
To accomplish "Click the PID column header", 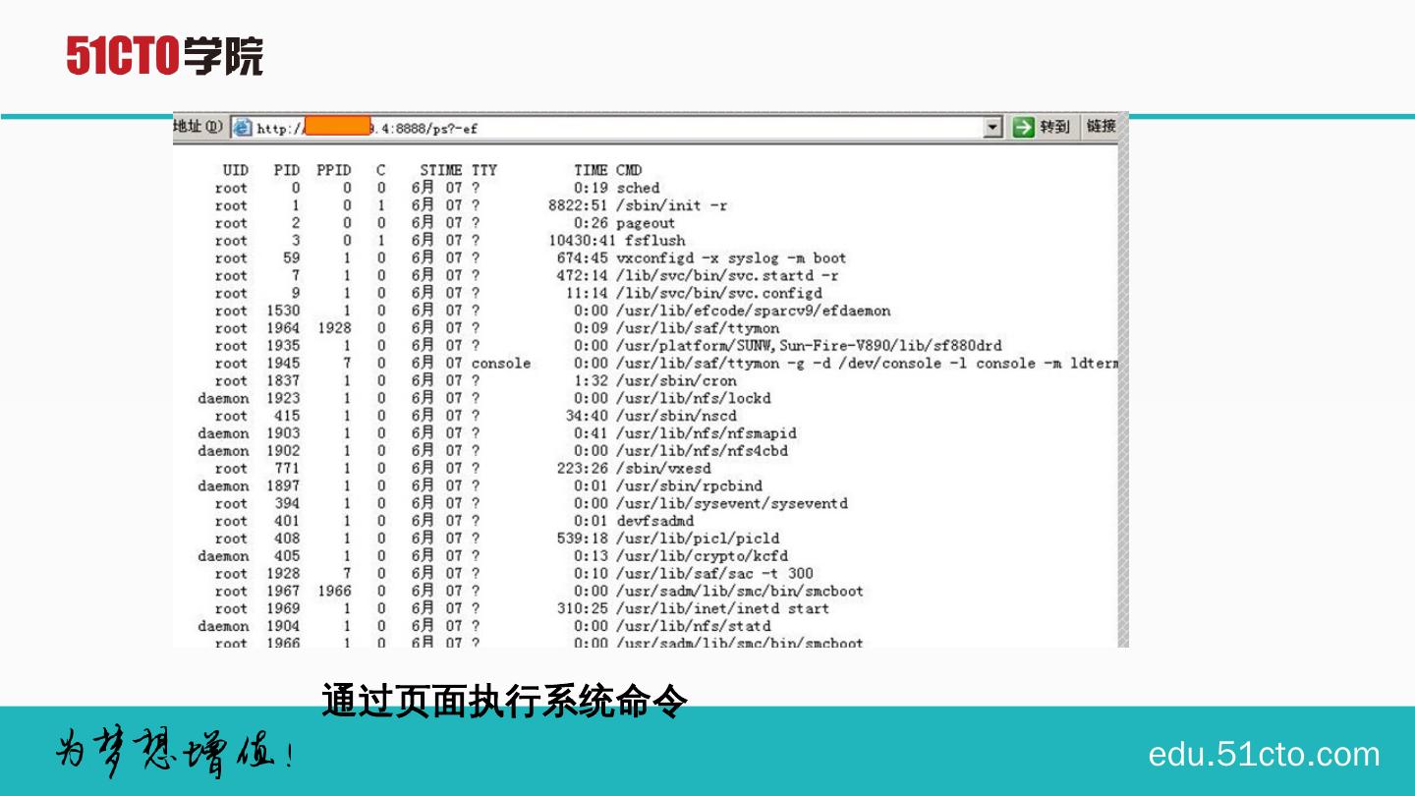I will pyautogui.click(x=287, y=170).
